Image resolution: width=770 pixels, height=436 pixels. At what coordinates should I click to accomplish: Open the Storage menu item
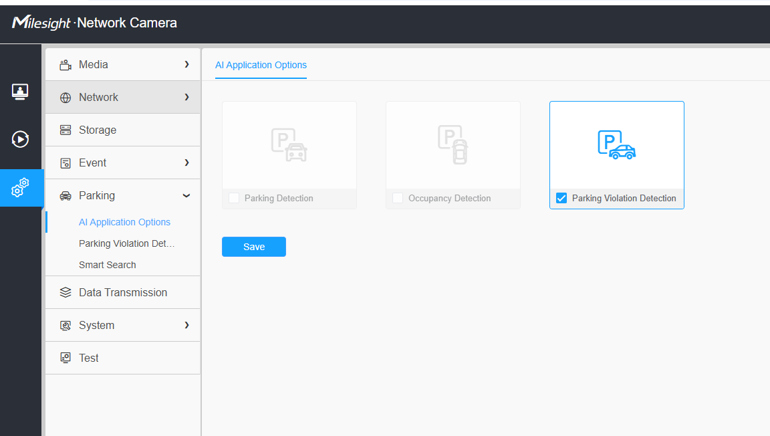123,130
